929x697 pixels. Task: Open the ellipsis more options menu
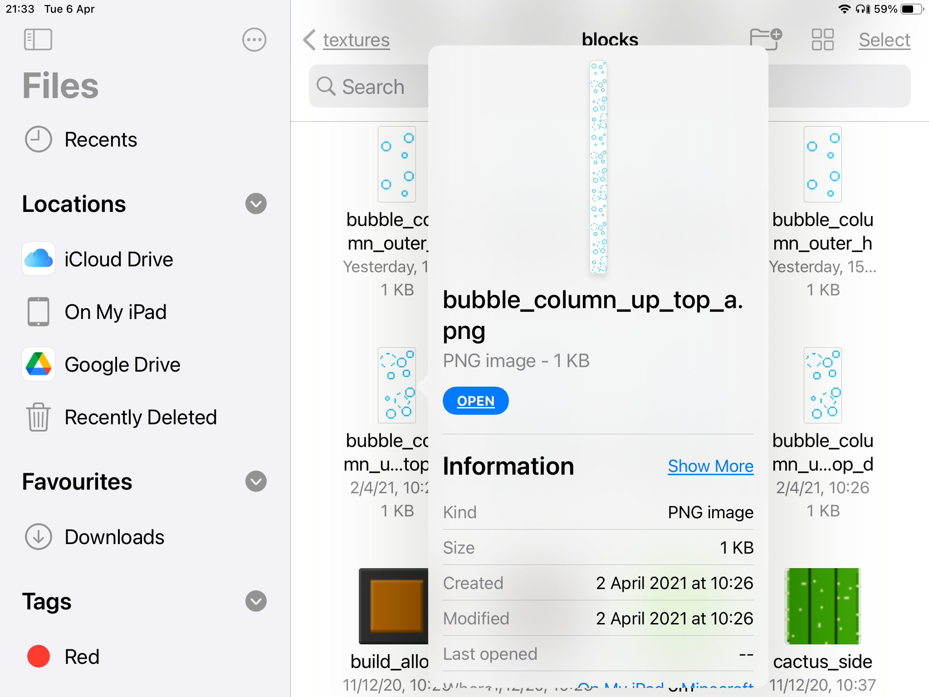point(254,40)
